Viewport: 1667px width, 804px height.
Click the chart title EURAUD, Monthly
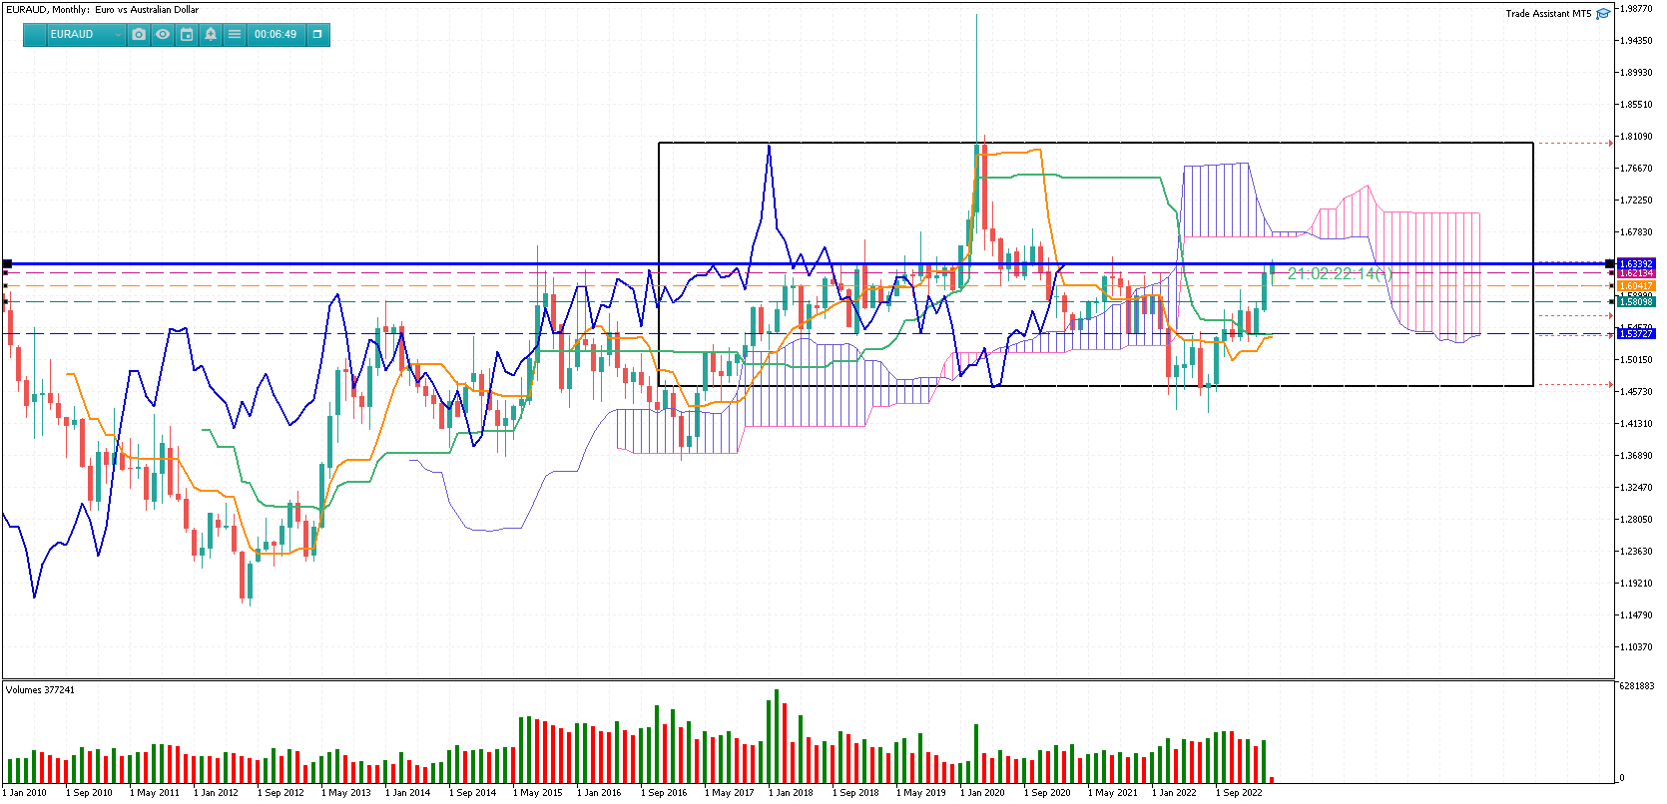tap(46, 10)
